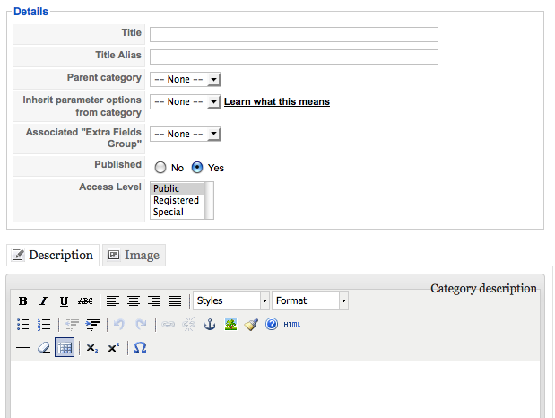Open the editor help question icon
The width and height of the screenshot is (555, 418).
(272, 324)
